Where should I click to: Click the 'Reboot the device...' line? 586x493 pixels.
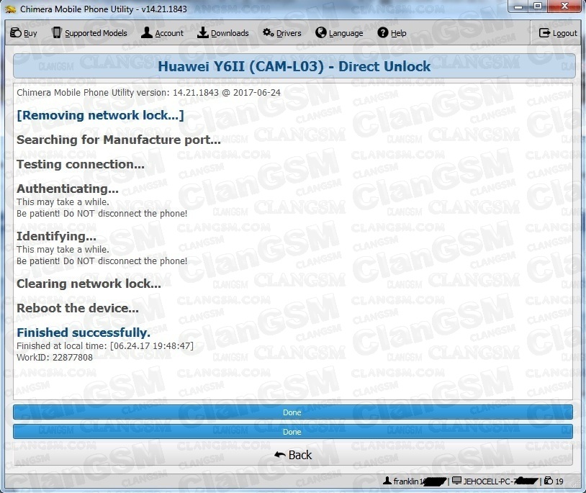77,308
